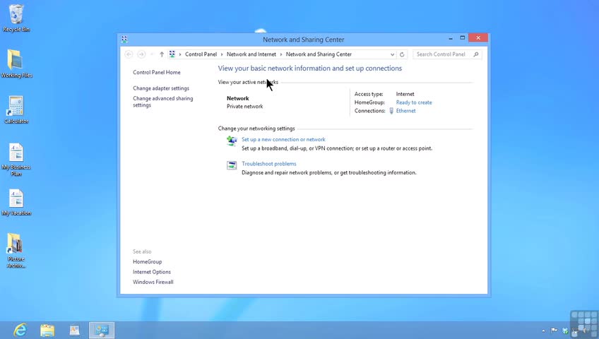Click Set up a new connection or network
This screenshot has width=599, height=339.
[x=283, y=139]
